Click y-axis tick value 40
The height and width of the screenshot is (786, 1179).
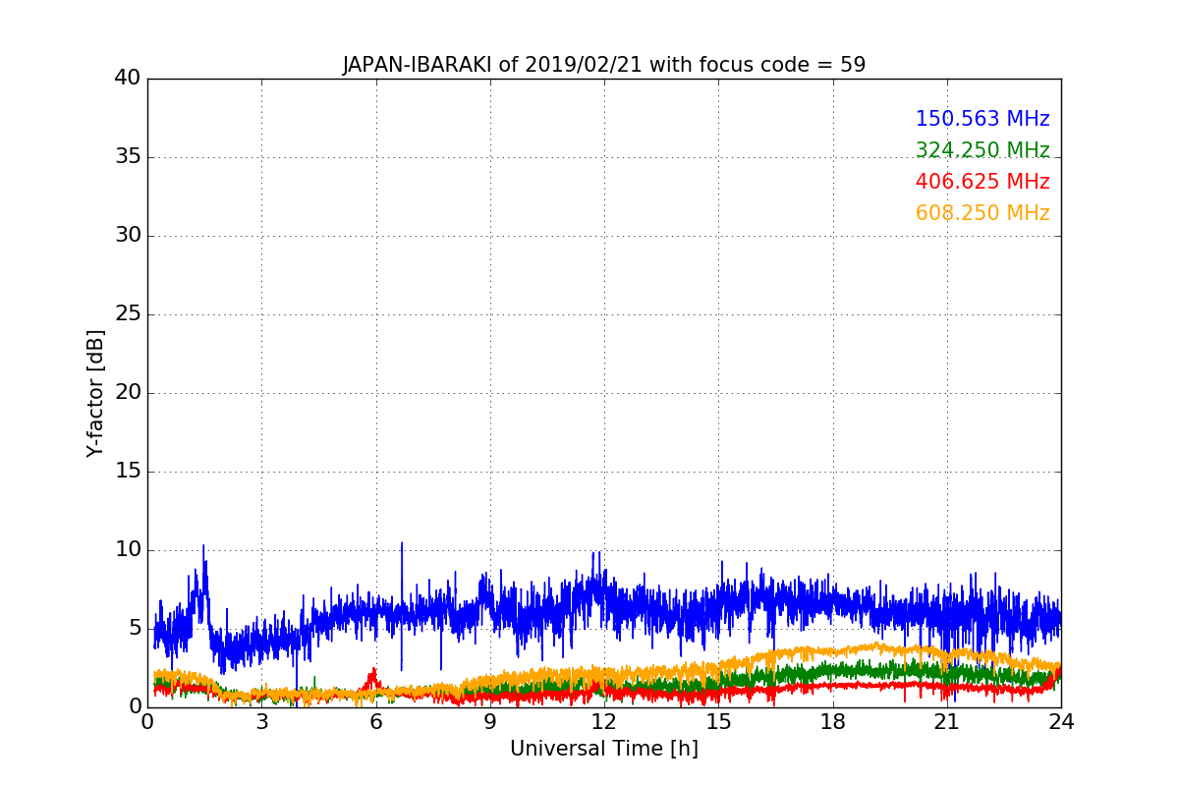[128, 78]
